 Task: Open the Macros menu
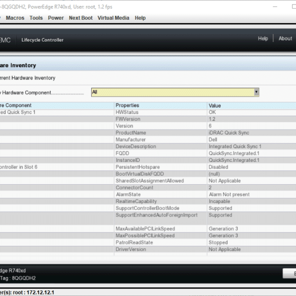click(15, 18)
